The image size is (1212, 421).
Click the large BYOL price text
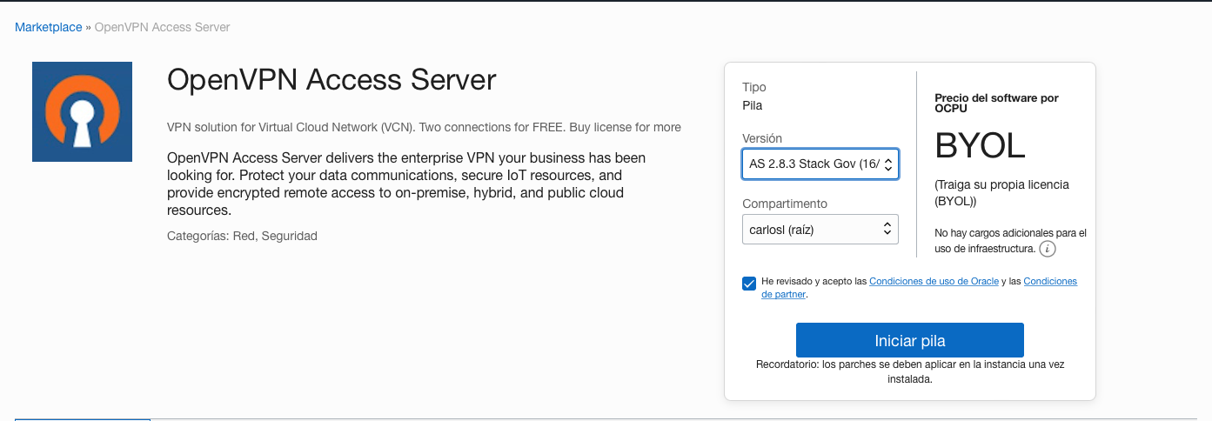[980, 146]
